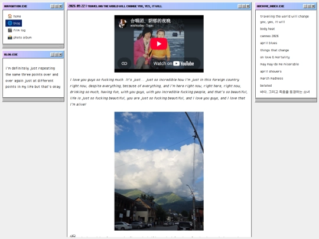Select the blog navigation item

tap(14, 23)
